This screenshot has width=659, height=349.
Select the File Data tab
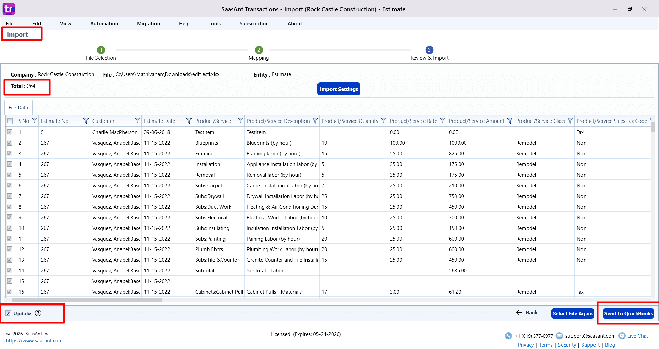pos(19,107)
